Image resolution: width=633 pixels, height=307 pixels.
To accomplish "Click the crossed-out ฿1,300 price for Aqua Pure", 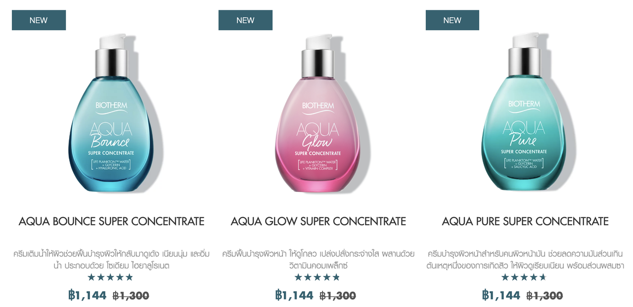I will click(544, 296).
